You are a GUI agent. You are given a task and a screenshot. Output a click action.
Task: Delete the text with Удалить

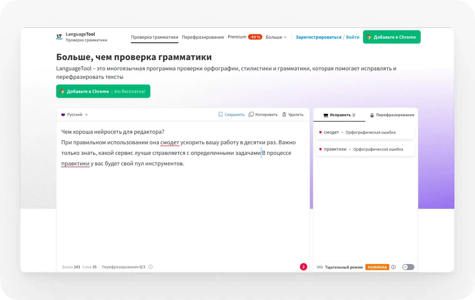click(293, 115)
